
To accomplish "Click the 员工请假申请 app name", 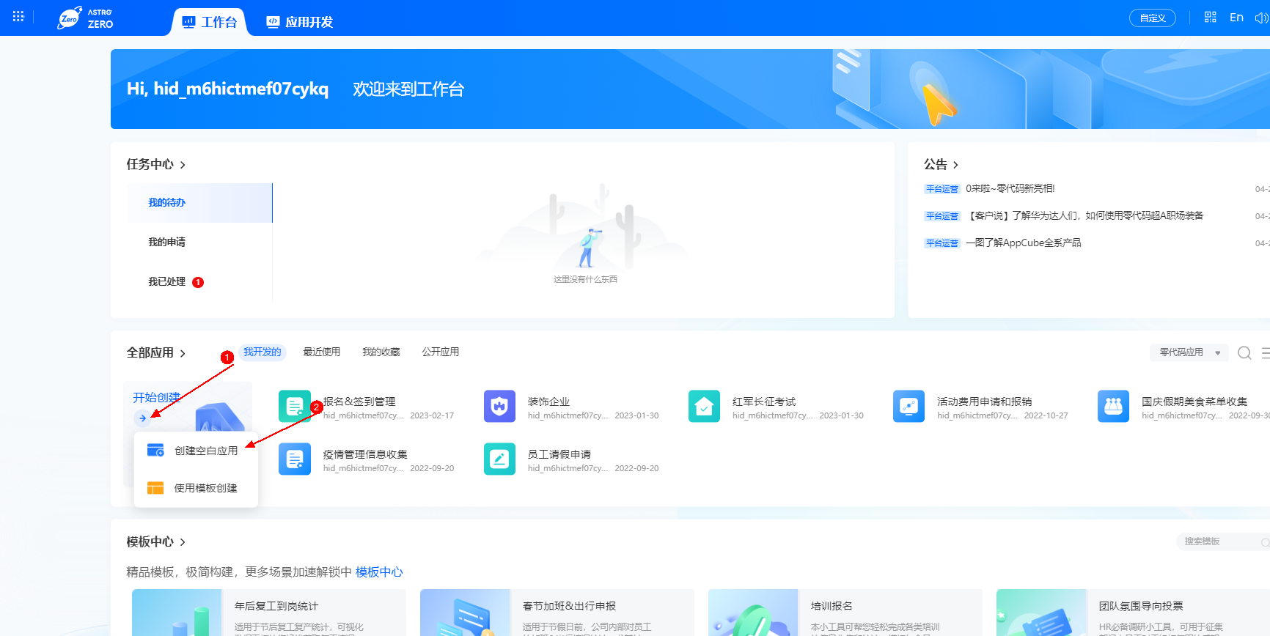I will pyautogui.click(x=559, y=454).
